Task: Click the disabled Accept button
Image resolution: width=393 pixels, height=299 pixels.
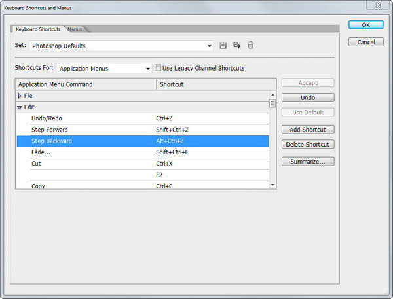Action: pyautogui.click(x=308, y=82)
